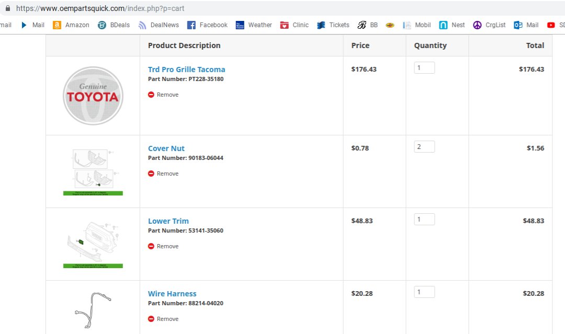
Task: Open the Amazon bookmark
Action: pyautogui.click(x=71, y=25)
